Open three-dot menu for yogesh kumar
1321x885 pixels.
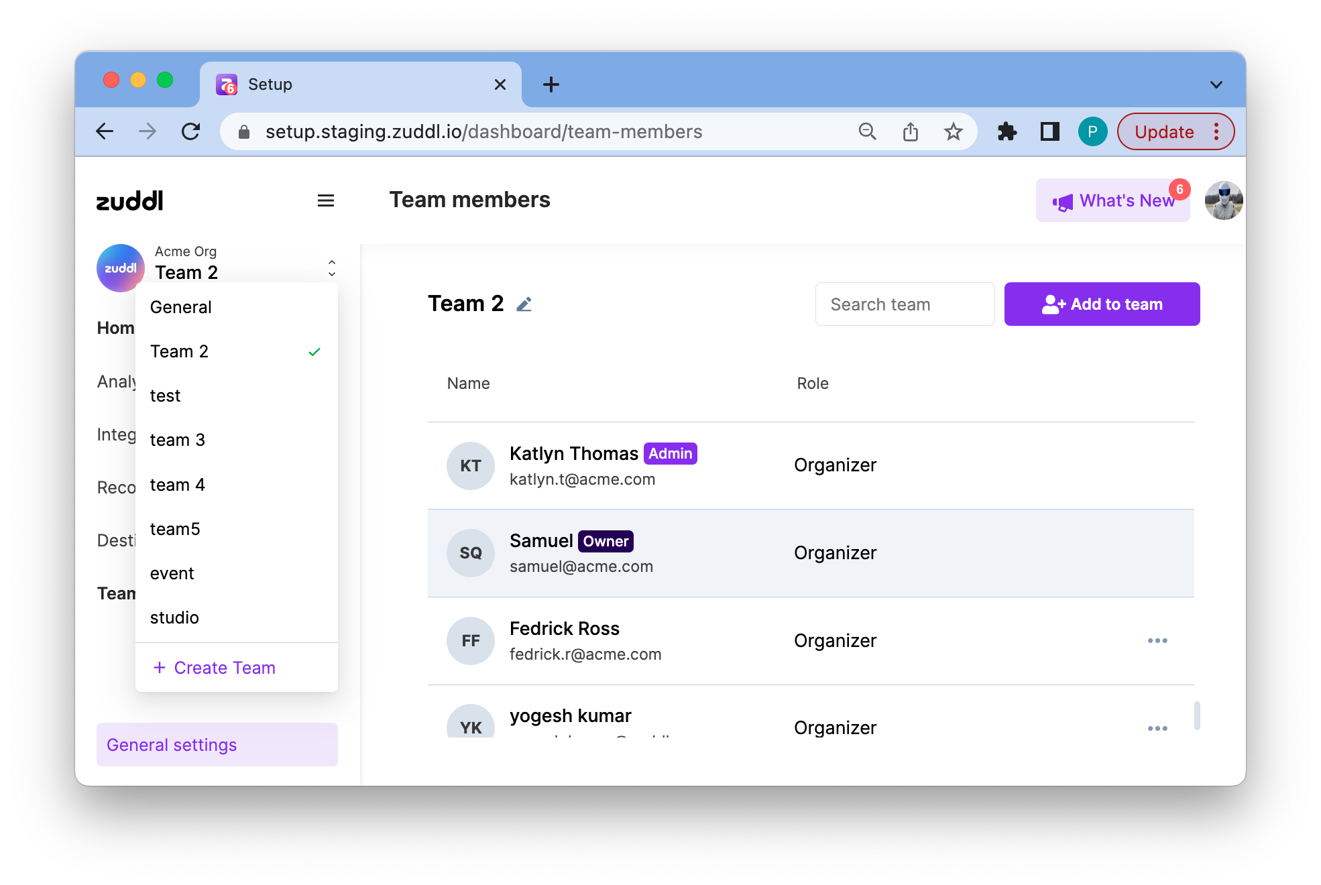pyautogui.click(x=1157, y=728)
